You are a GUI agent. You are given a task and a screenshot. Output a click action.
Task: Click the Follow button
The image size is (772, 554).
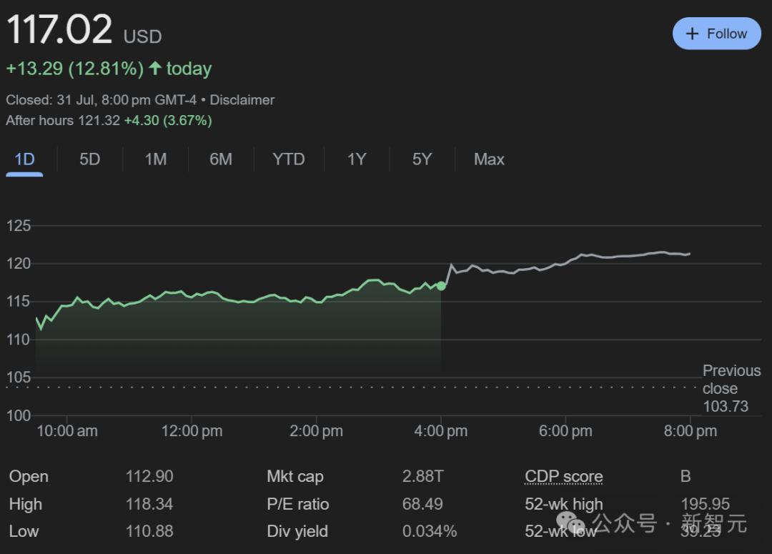716,34
